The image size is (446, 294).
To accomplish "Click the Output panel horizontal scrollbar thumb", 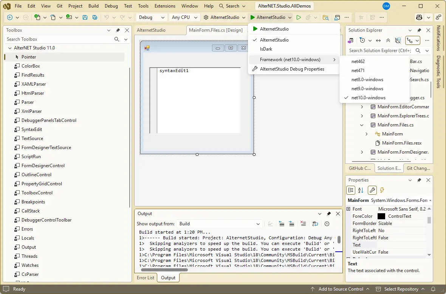I will pos(164,269).
